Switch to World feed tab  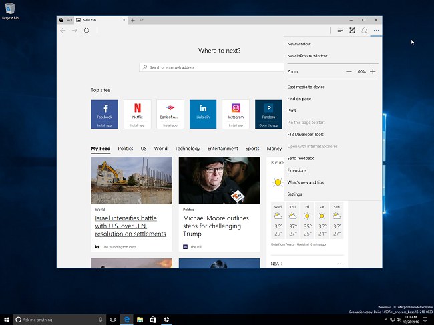pos(160,149)
